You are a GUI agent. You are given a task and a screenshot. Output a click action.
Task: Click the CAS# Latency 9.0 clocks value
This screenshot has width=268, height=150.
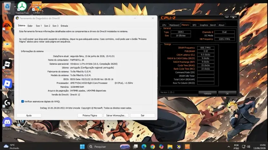pyautogui.click(x=206, y=55)
